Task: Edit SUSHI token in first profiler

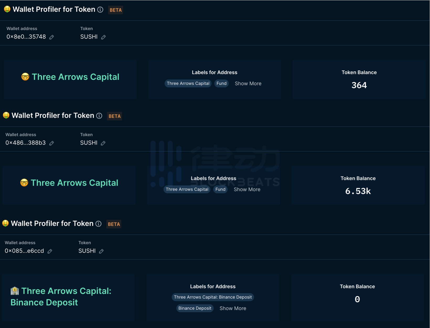Action: pyautogui.click(x=104, y=37)
